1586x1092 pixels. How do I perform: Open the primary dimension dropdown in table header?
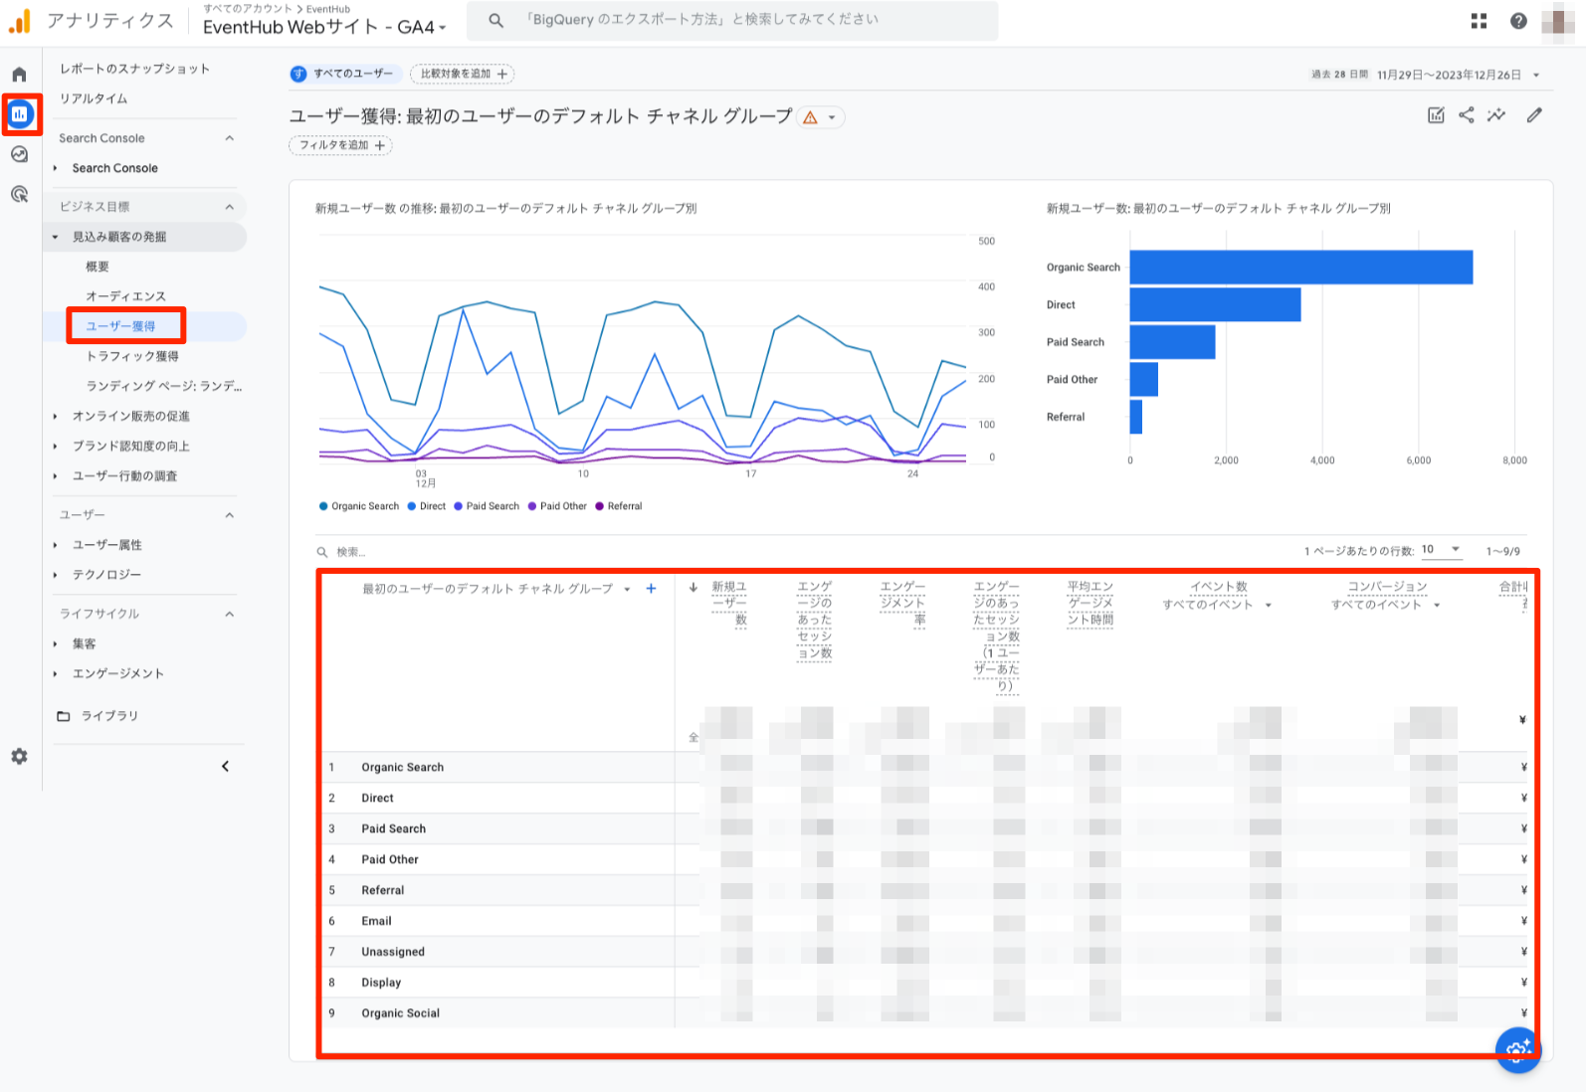coord(627,589)
